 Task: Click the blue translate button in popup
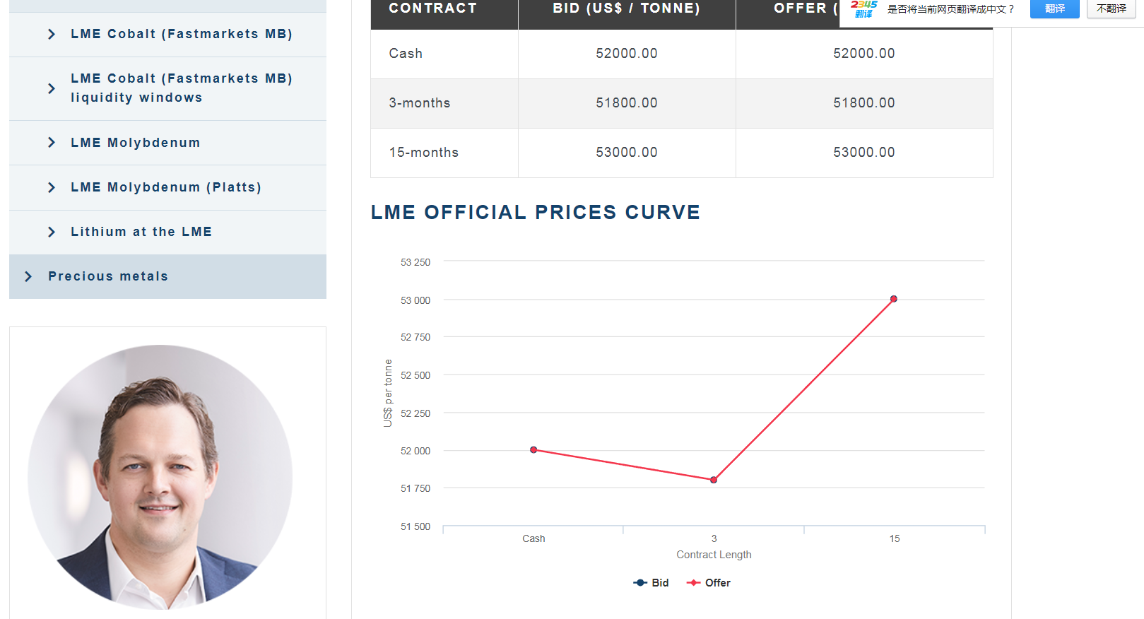coord(1054,8)
